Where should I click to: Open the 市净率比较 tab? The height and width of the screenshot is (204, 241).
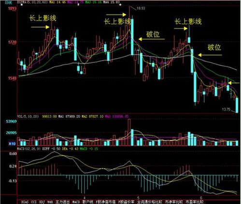[x=174, y=202]
